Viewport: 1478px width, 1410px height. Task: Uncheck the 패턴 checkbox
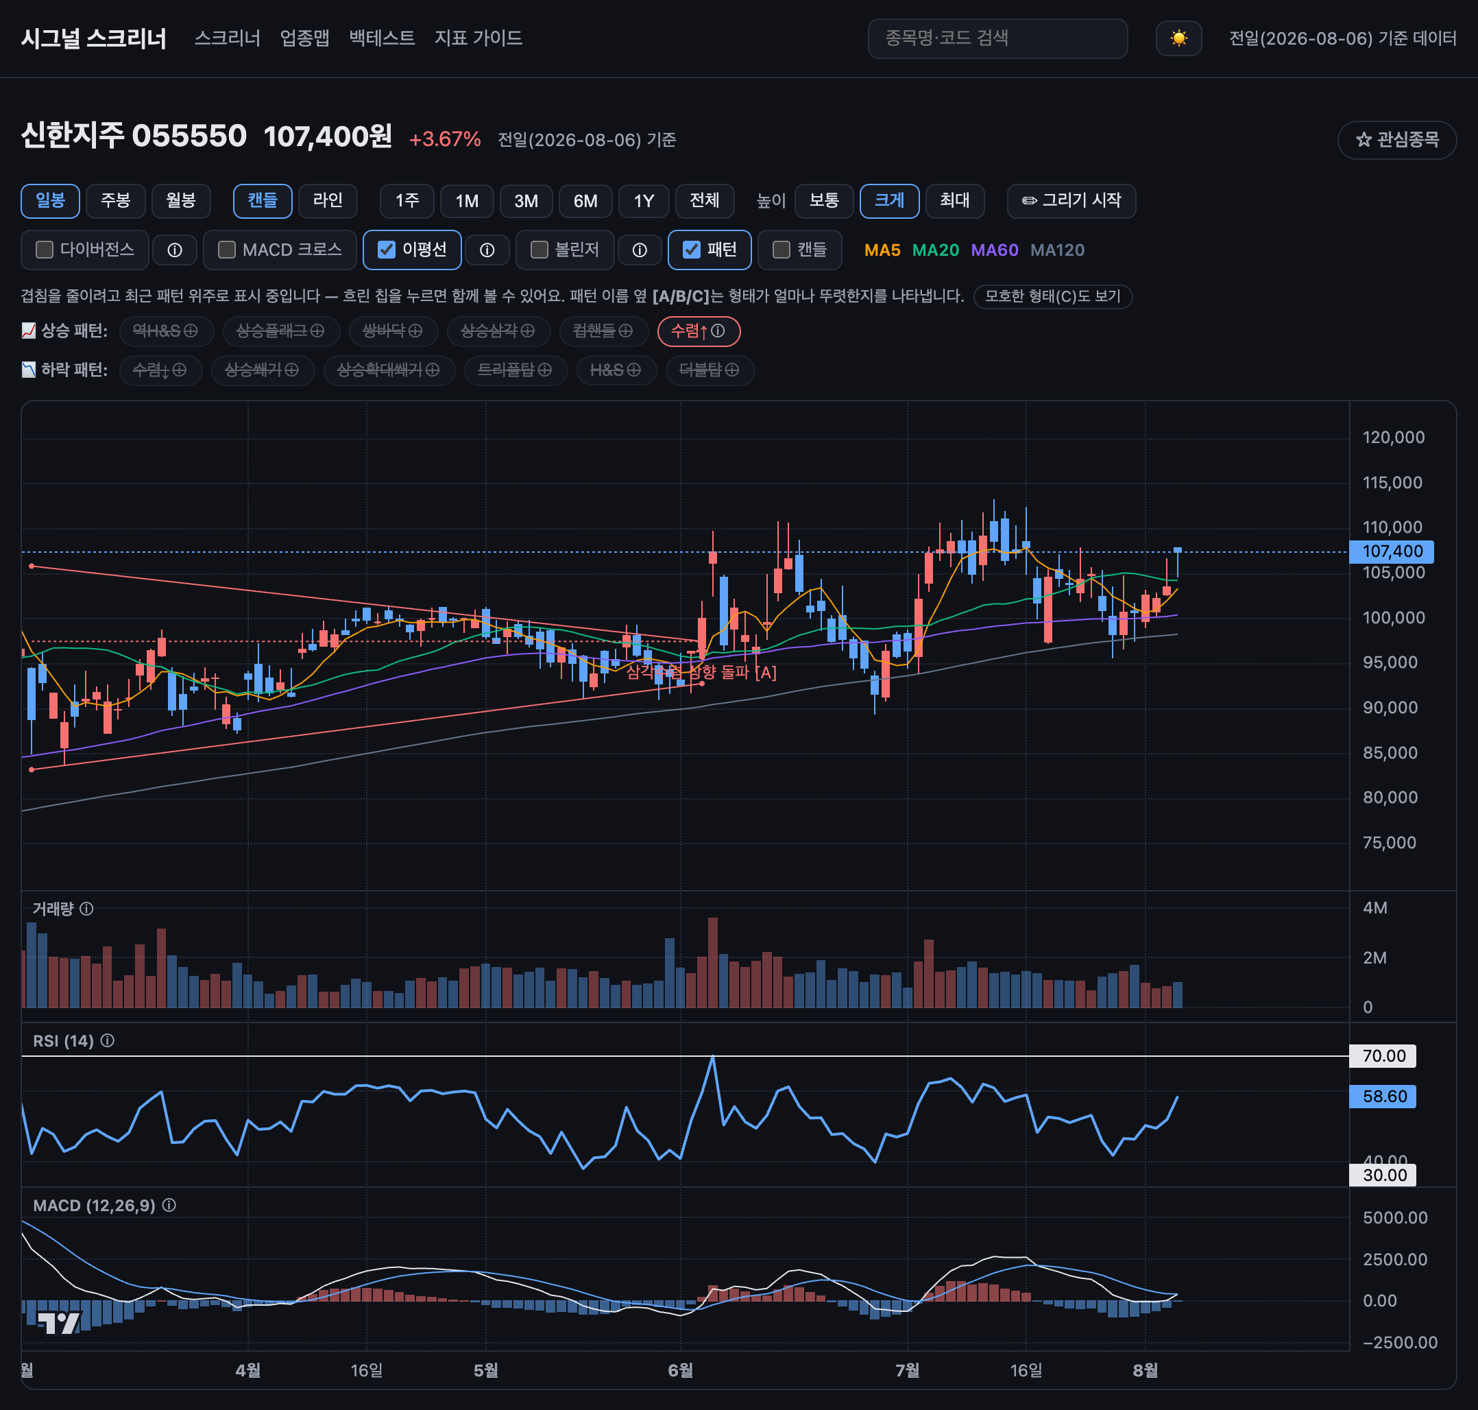691,250
